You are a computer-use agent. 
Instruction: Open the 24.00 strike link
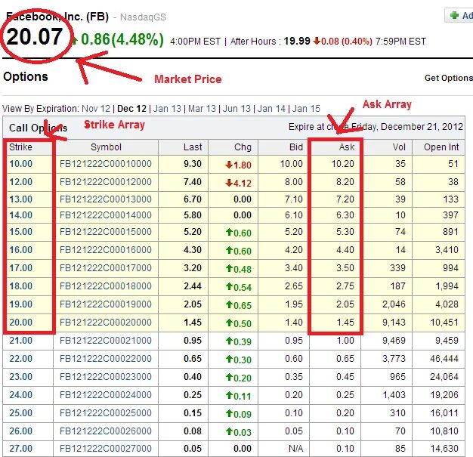21,395
